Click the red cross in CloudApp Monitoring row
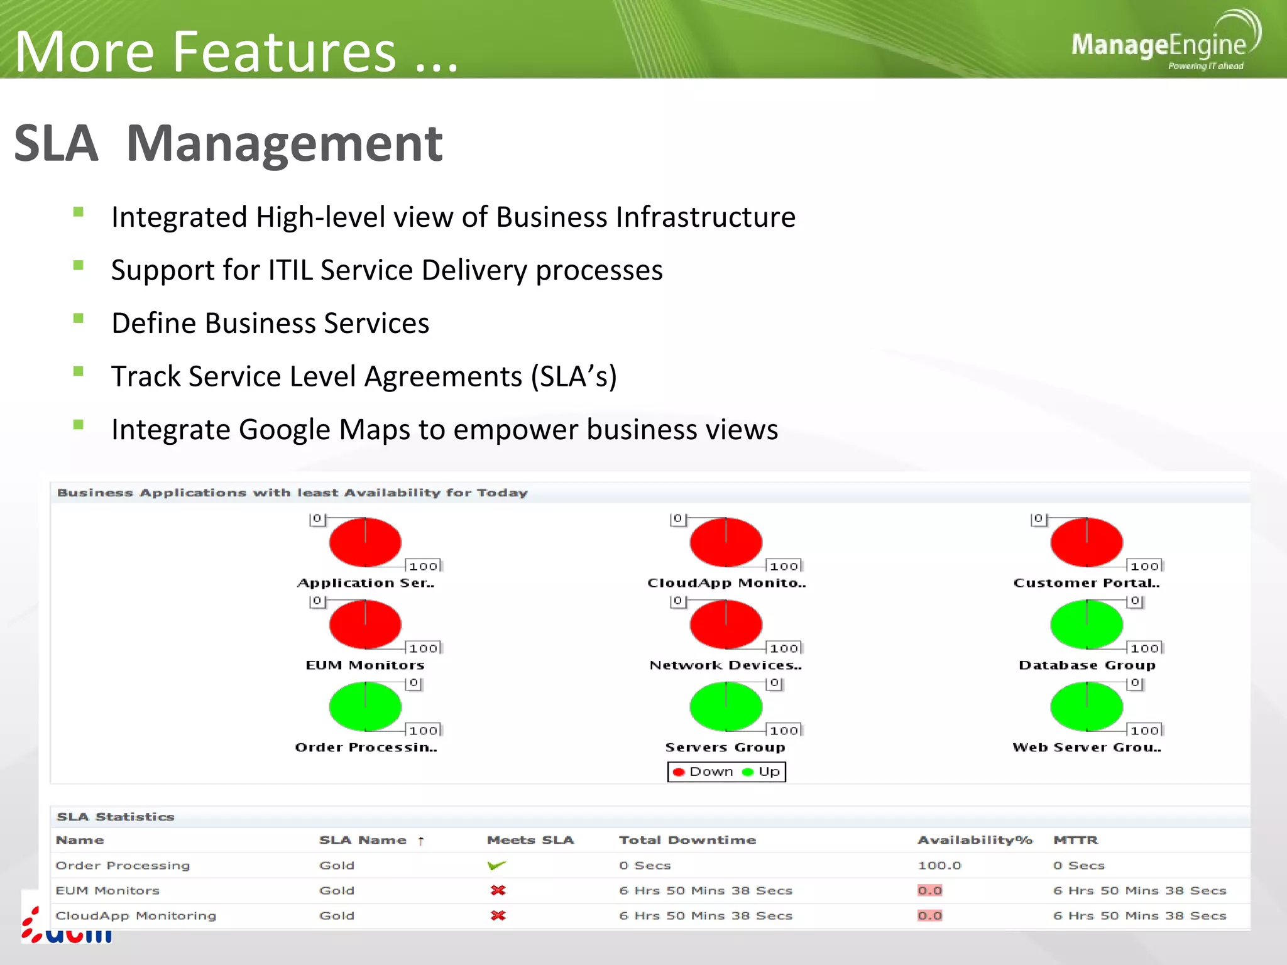The width and height of the screenshot is (1287, 965). 498,915
